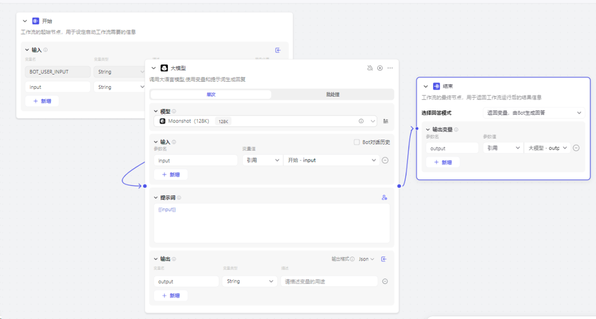Collapse the 输出 section
The width and height of the screenshot is (596, 319).
coord(156,259)
